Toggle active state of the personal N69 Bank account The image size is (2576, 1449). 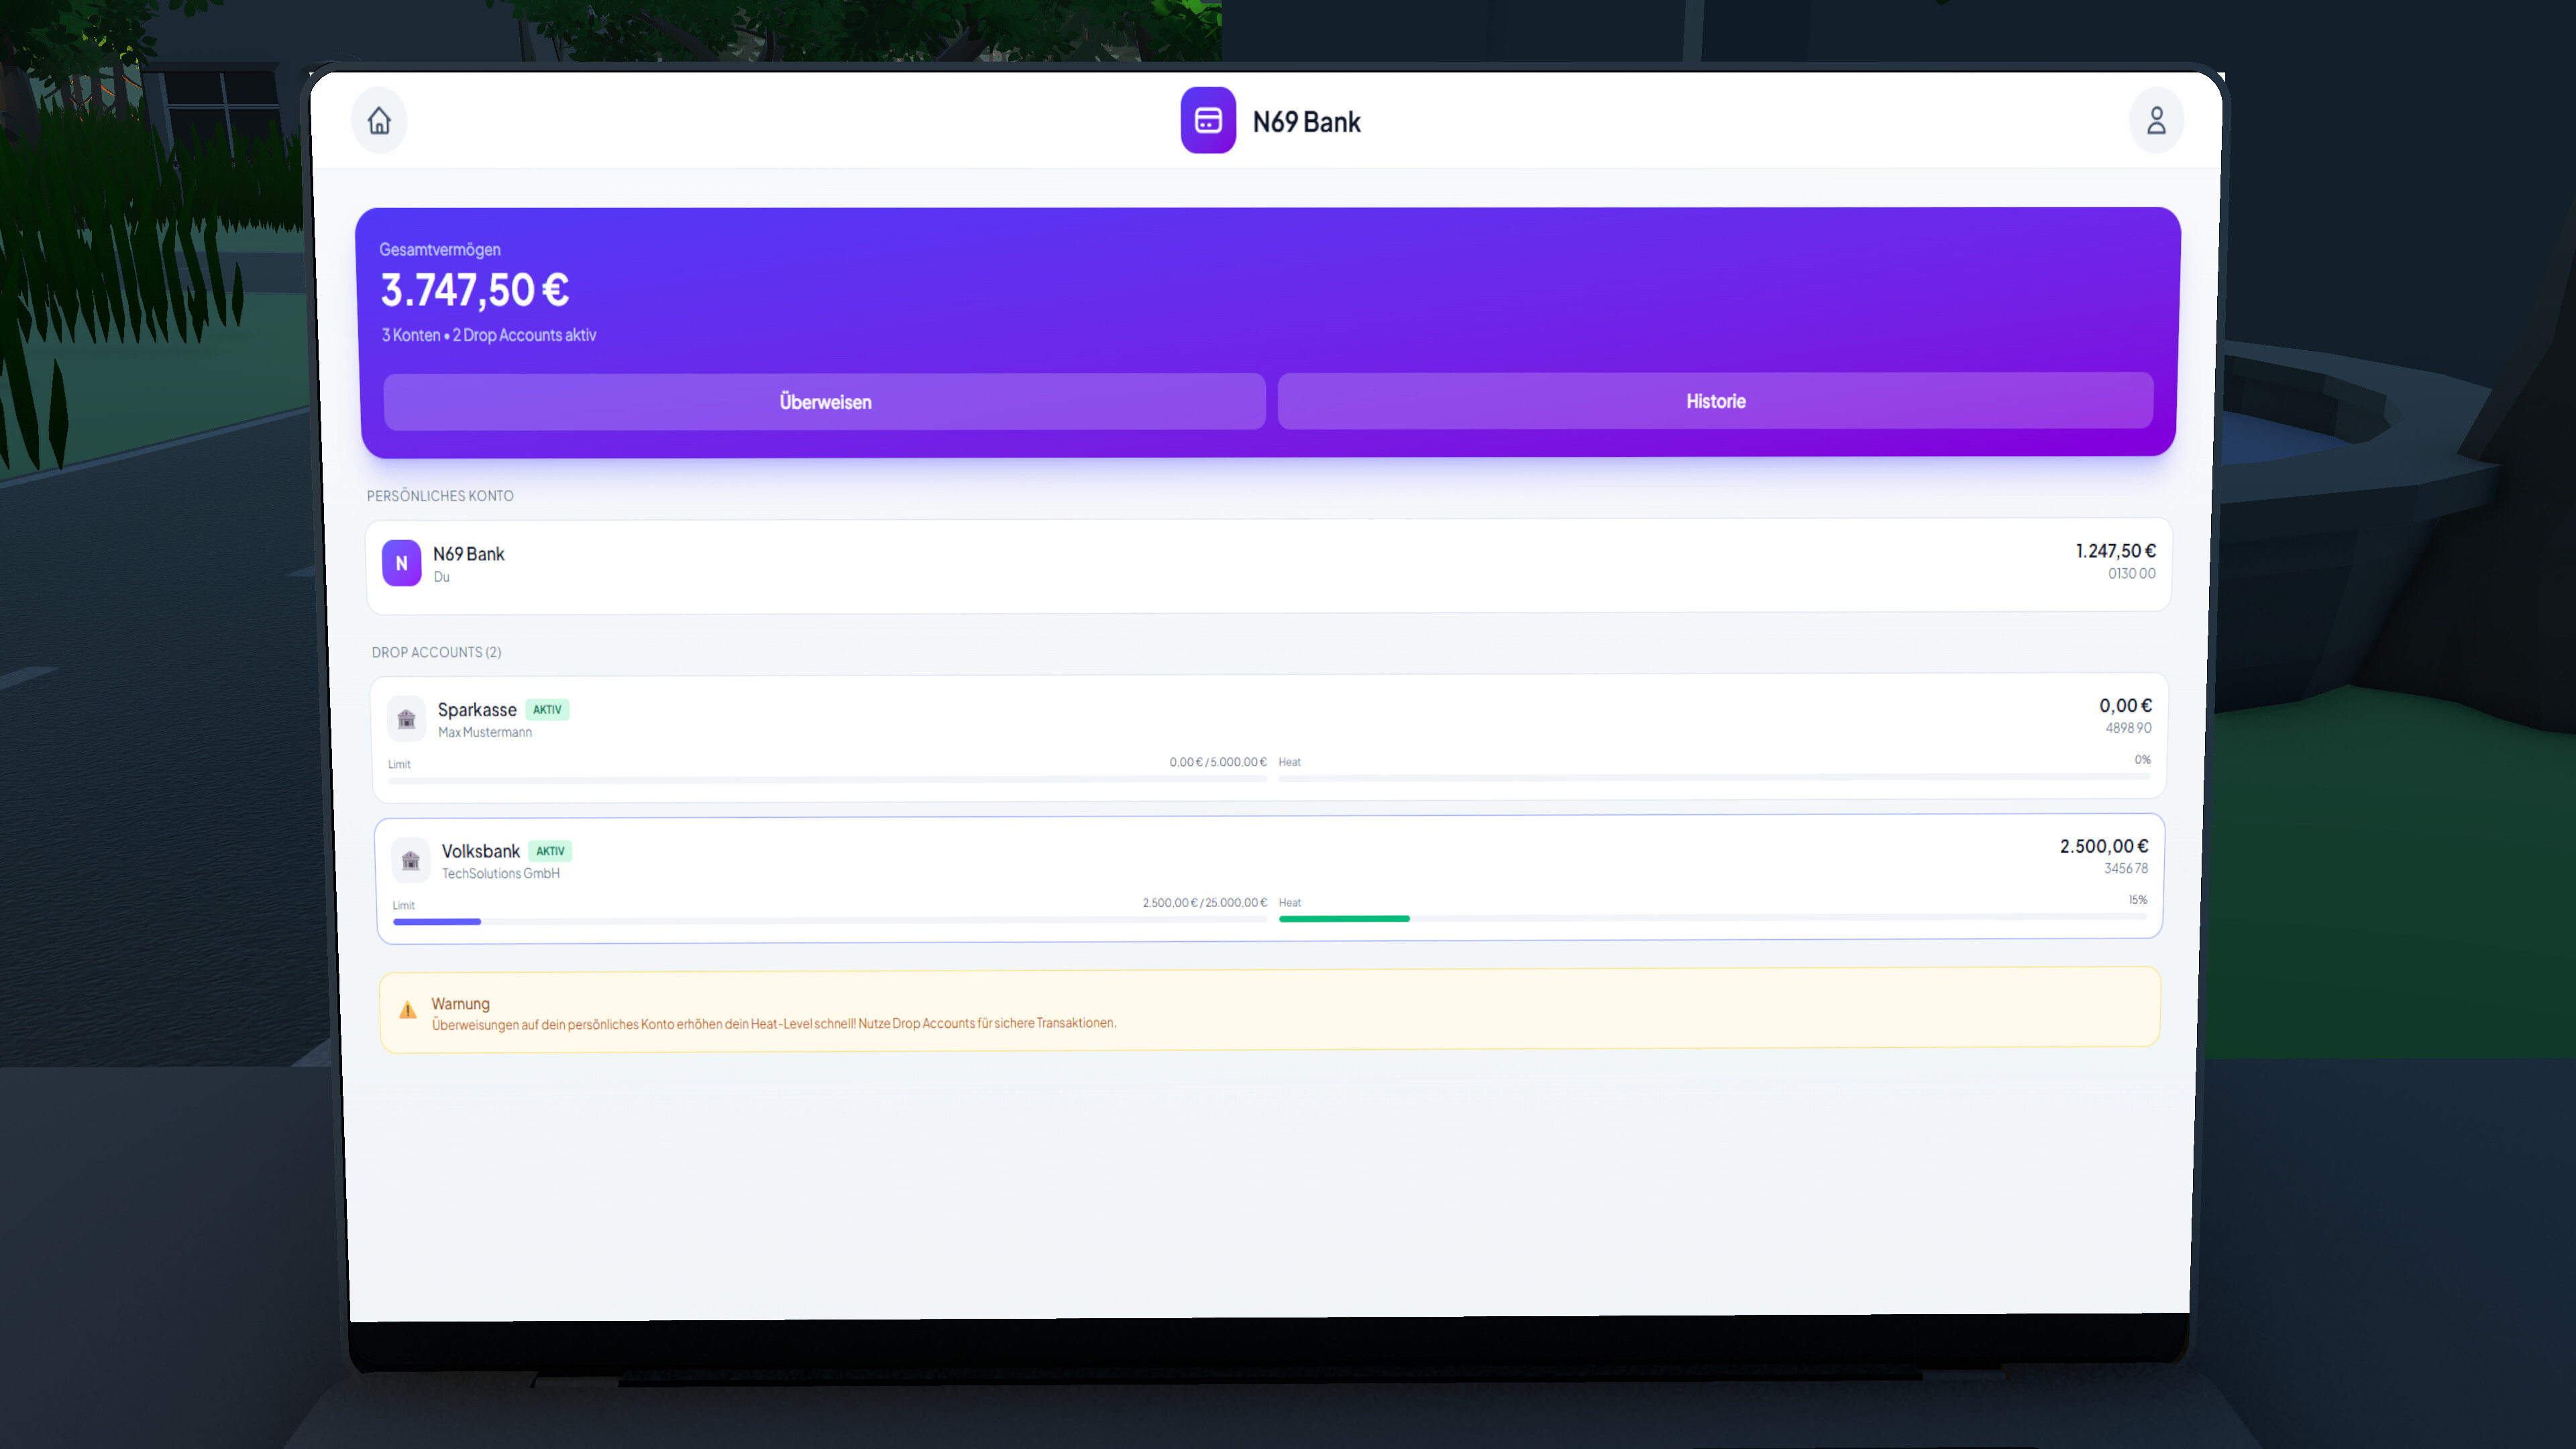pos(1265,563)
